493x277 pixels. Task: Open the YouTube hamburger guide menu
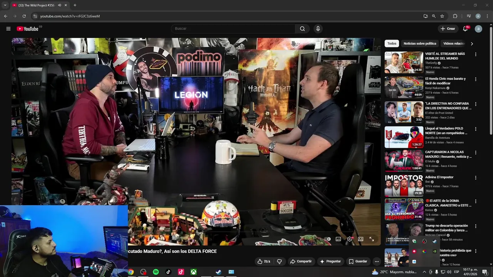(8, 29)
